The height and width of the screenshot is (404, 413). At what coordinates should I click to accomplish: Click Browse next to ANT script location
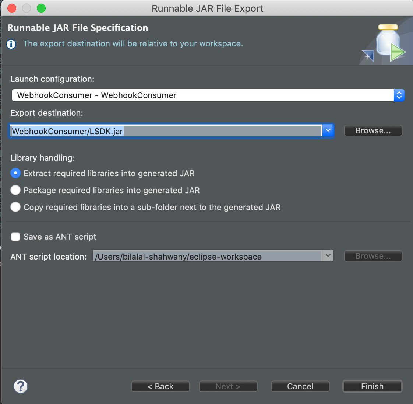pos(373,256)
